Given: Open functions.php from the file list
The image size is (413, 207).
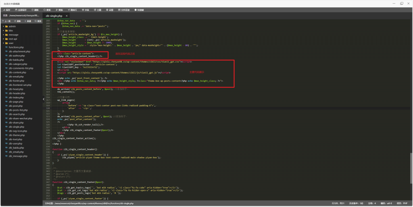Looking at the screenshot, I should click(x=16, y=47).
